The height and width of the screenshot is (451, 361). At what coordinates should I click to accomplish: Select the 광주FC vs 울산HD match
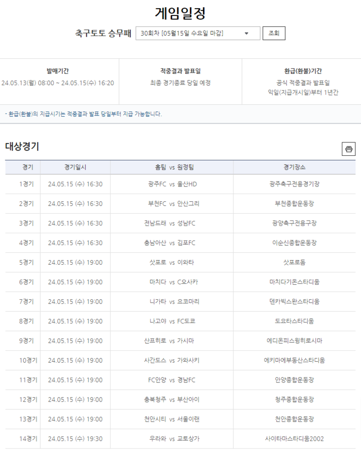[172, 184]
